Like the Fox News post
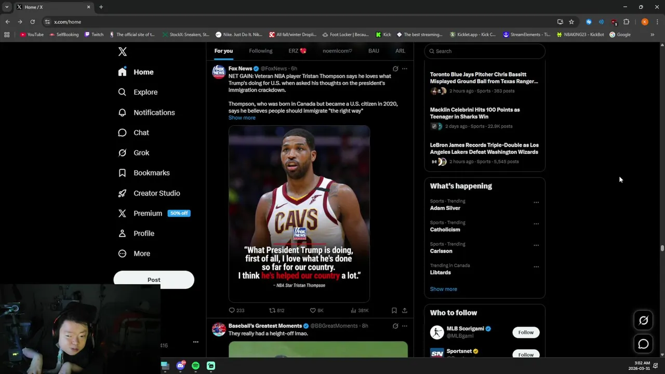The height and width of the screenshot is (374, 665). click(316, 310)
